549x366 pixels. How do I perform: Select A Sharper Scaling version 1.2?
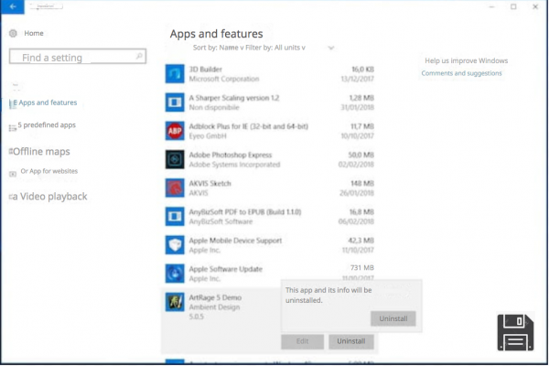point(234,98)
